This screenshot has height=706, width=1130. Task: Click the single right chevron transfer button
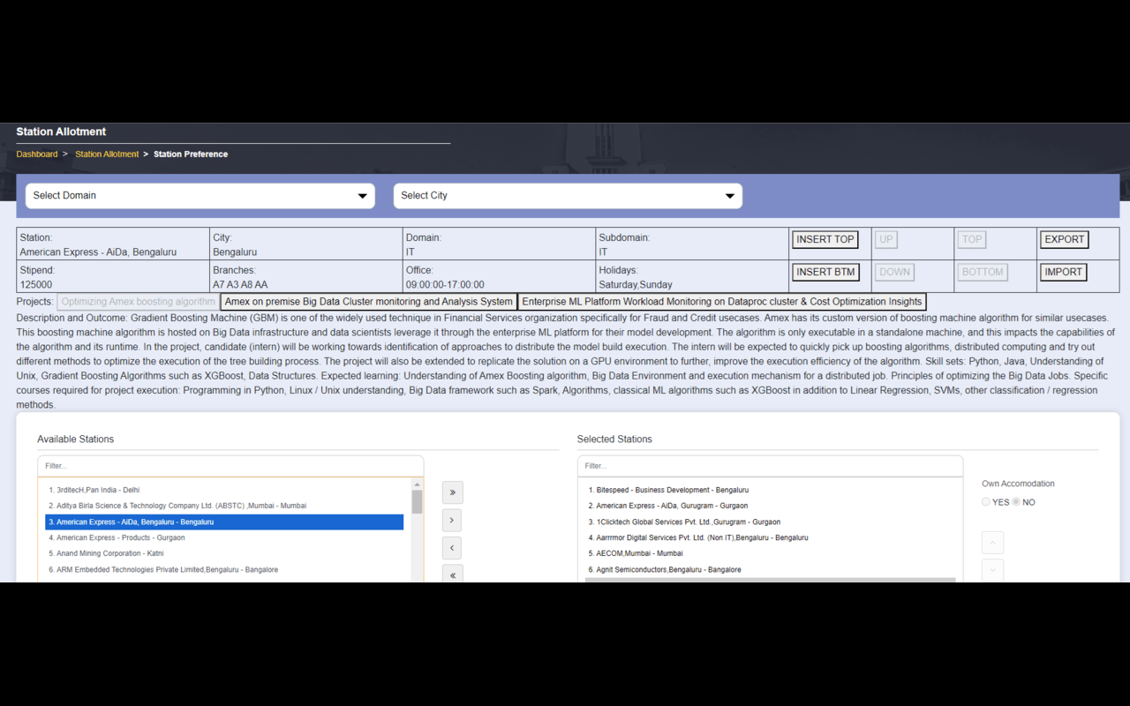[452, 521]
